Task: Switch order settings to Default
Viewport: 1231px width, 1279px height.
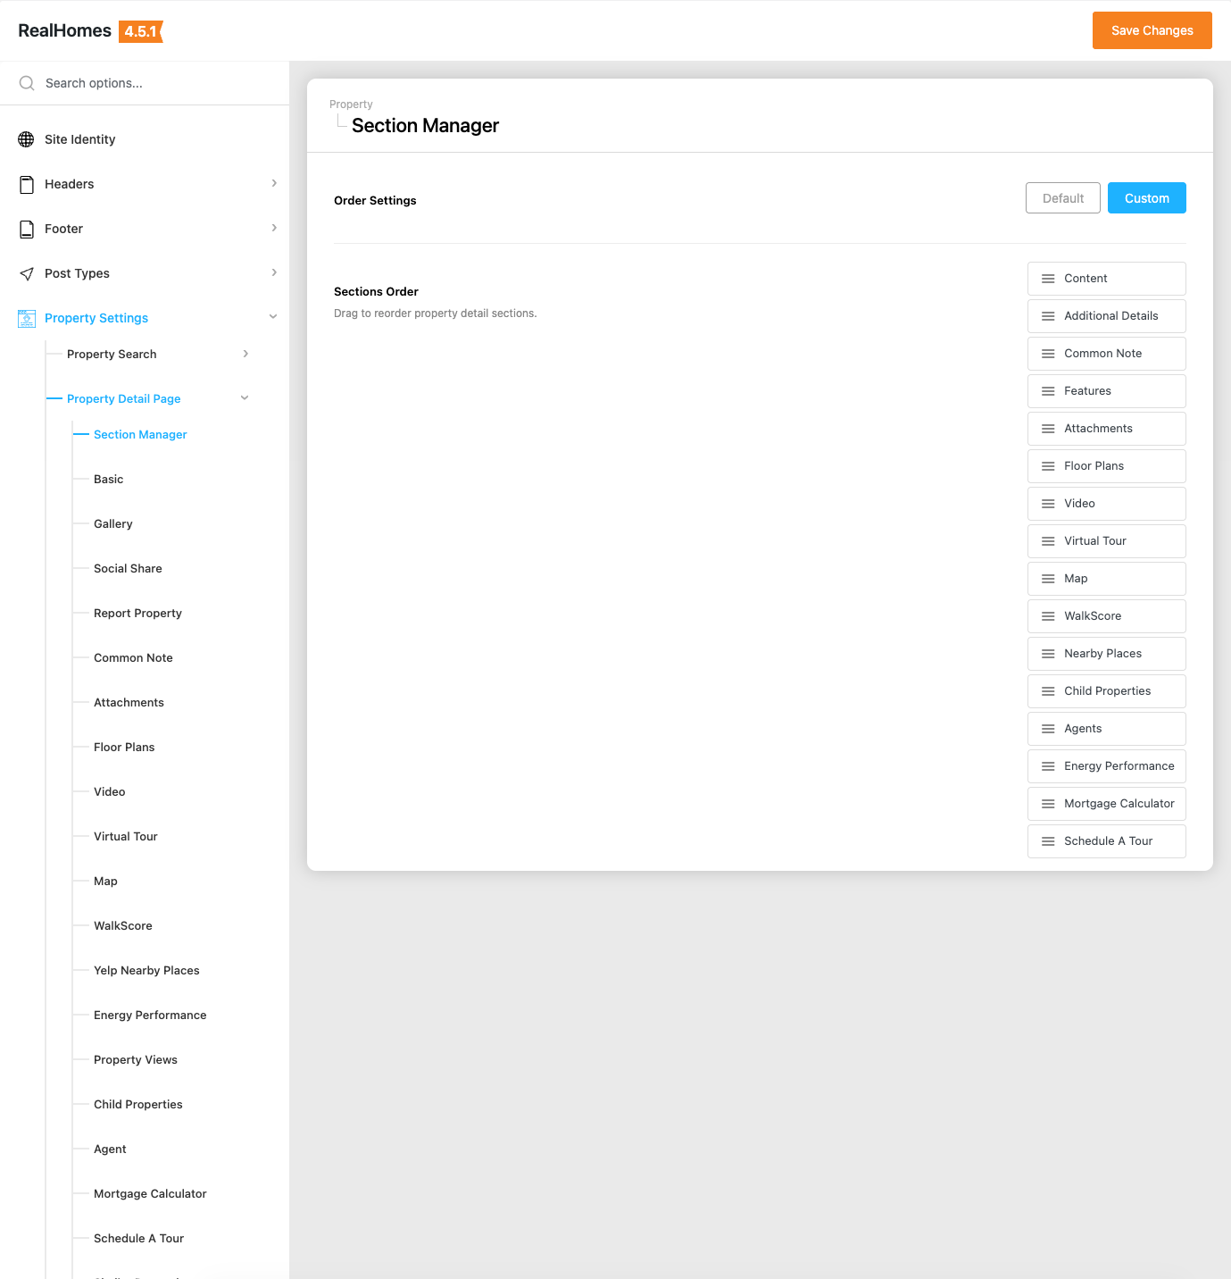Action: tap(1062, 198)
